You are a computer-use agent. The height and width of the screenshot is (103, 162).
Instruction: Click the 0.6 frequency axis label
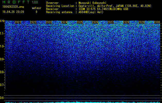click(x=2, y=98)
